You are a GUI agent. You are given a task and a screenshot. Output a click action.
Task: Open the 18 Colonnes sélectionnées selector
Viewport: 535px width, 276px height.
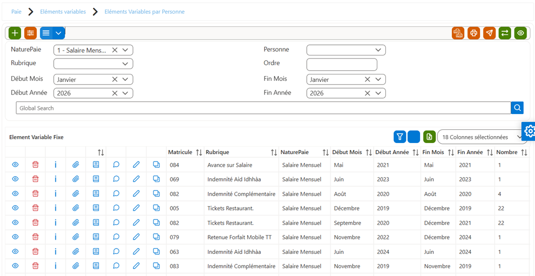[x=482, y=137]
